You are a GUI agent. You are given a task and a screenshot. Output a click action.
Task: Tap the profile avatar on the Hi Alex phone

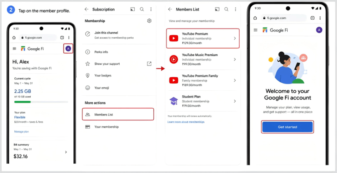tap(68, 49)
